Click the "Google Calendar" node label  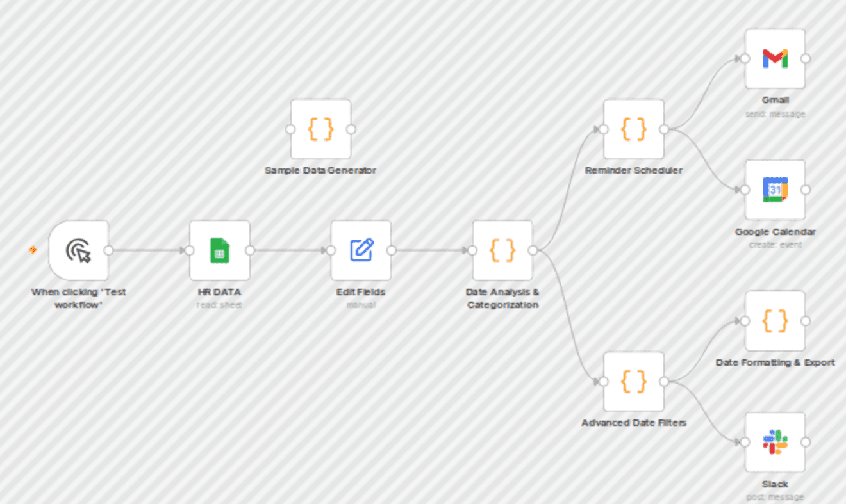[x=775, y=232]
